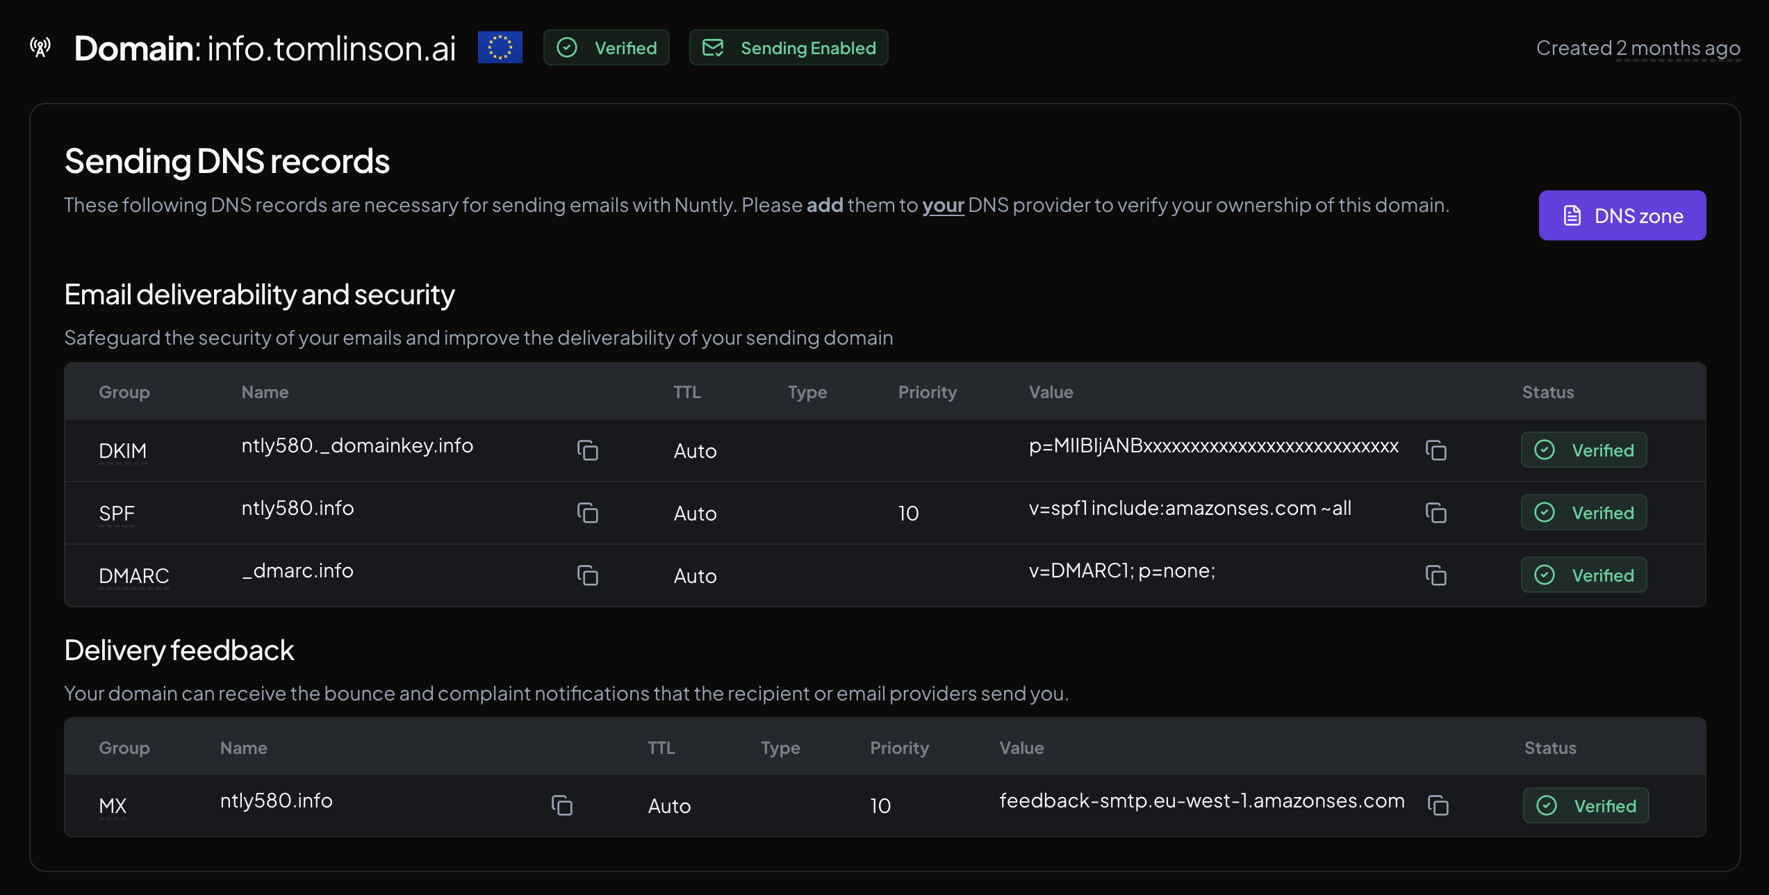The height and width of the screenshot is (895, 1769).
Task: Copy the MX name in delivery feedback table
Action: (563, 805)
